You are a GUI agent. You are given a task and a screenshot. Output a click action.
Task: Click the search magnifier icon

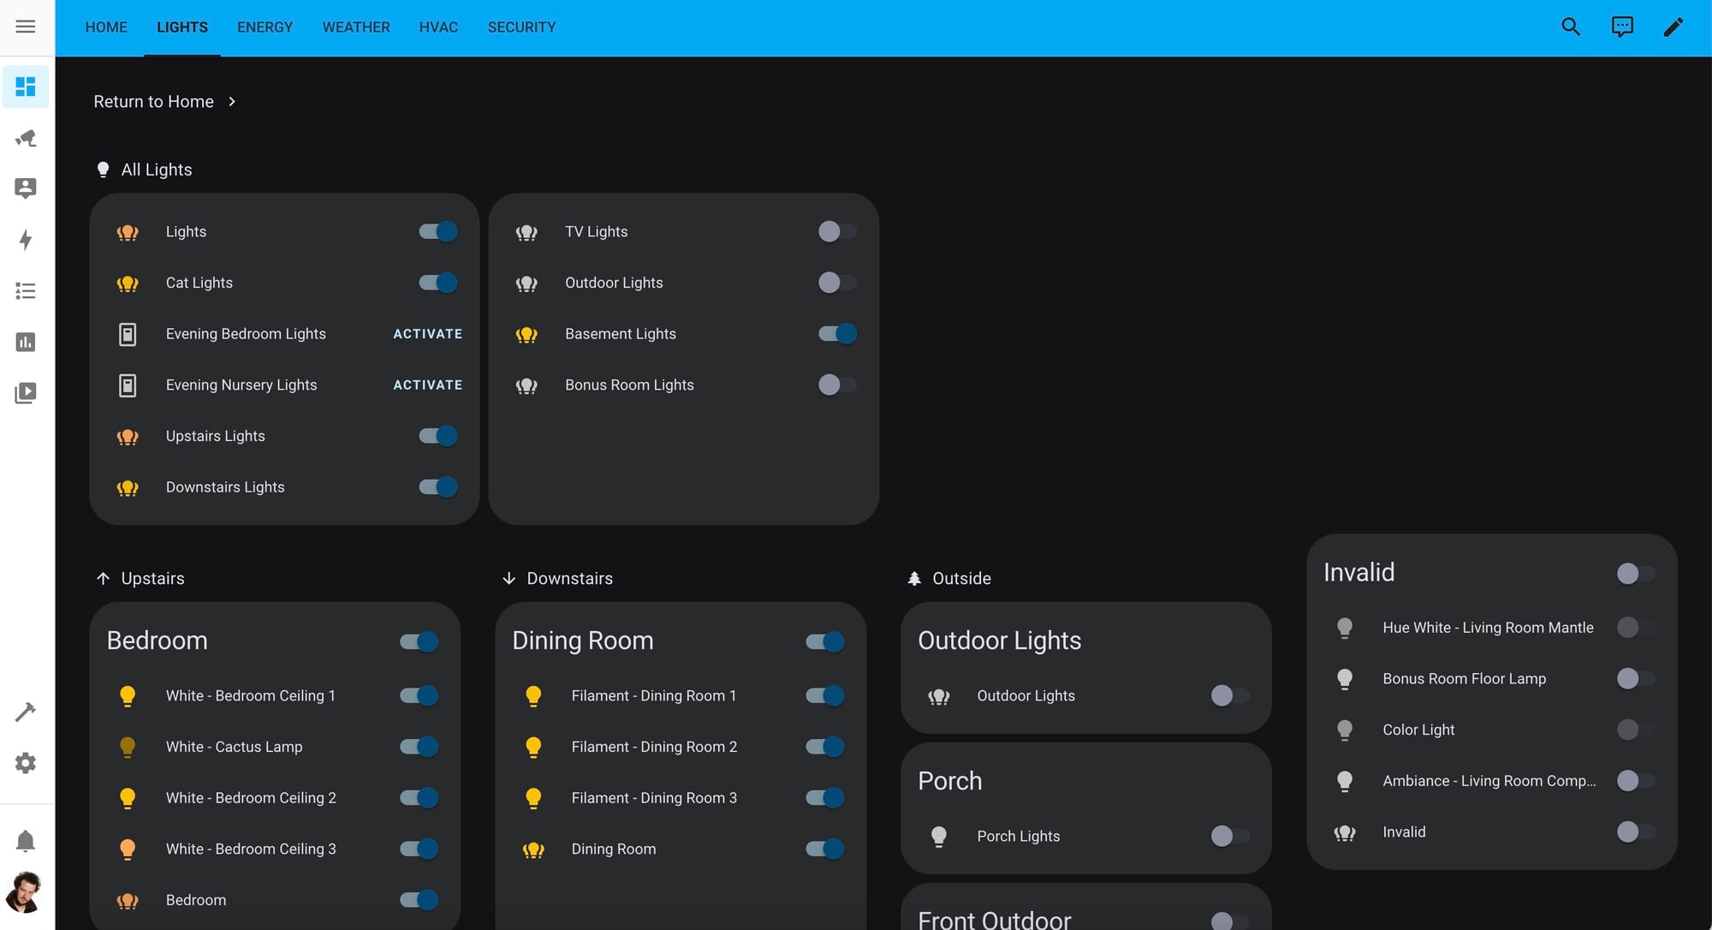tap(1571, 27)
